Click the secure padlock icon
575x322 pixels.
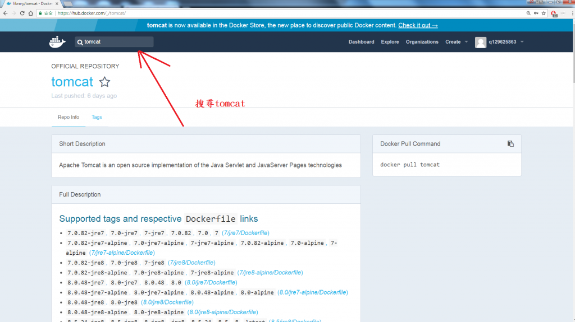point(40,13)
